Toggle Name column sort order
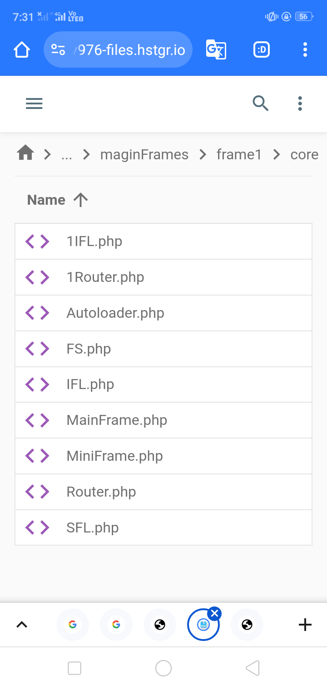327x690 pixels. point(57,200)
